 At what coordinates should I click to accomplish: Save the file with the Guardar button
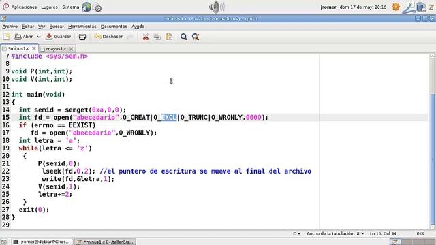pyautogui.click(x=59, y=37)
